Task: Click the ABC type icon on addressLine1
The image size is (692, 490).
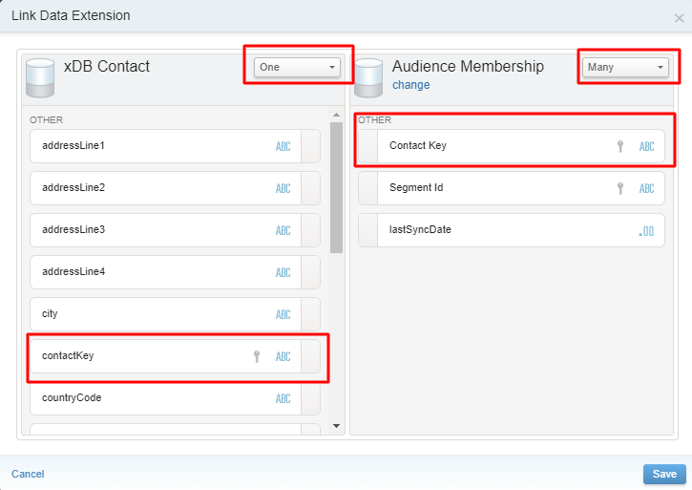Action: (x=283, y=146)
